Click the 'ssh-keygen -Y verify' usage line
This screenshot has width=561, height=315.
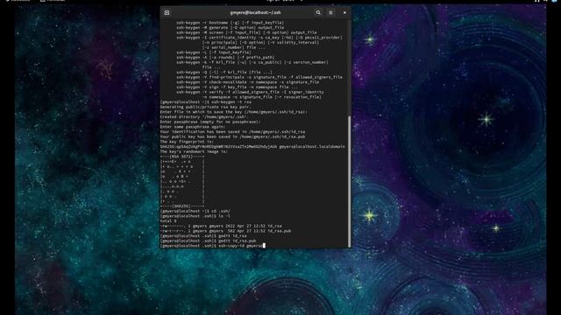(x=250, y=93)
